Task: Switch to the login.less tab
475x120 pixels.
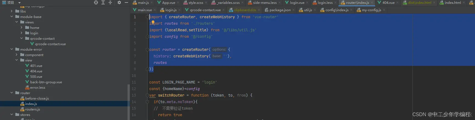Action: [x=325, y=3]
